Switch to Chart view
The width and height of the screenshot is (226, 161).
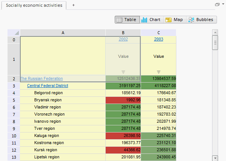151,20
